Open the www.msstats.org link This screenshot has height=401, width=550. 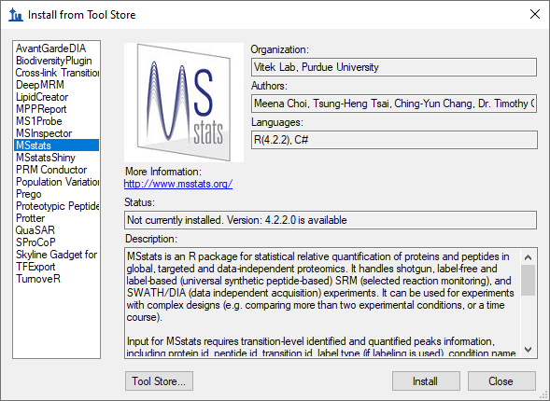(178, 184)
